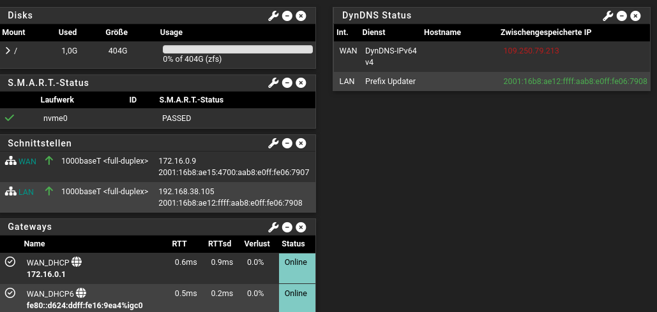The height and width of the screenshot is (312, 657).
Task: Open Schnittstellen widget wrench settings
Action: (273, 144)
